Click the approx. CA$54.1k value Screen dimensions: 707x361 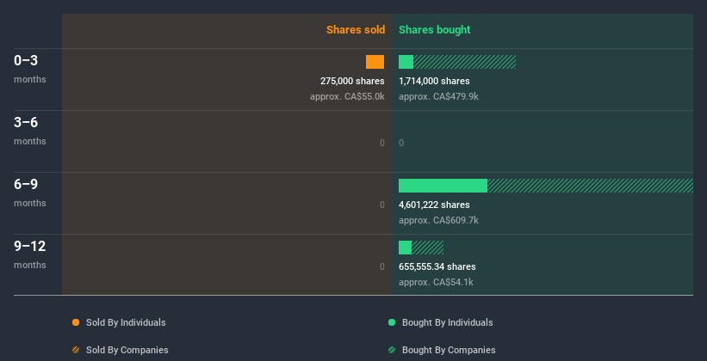tap(436, 283)
